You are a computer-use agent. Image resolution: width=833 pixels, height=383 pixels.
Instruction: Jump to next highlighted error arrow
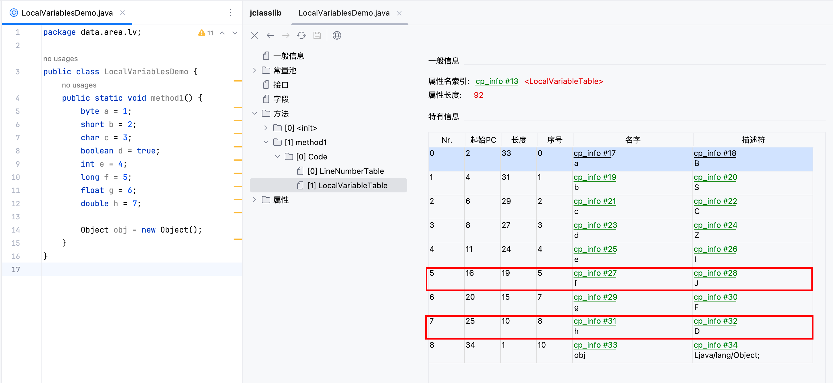coord(235,33)
